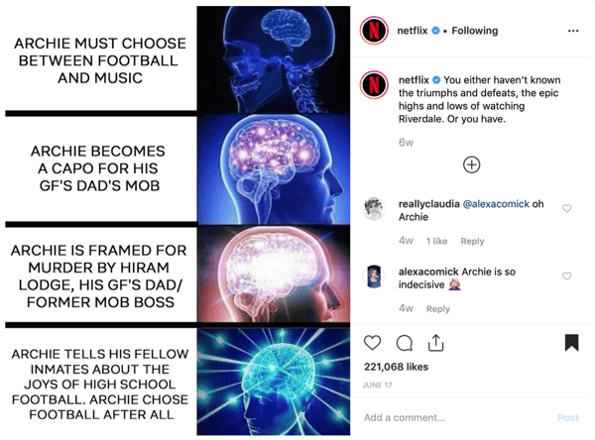Image resolution: width=595 pixels, height=440 pixels.
Task: Open comments with the speech bubble icon
Action: coord(405,343)
